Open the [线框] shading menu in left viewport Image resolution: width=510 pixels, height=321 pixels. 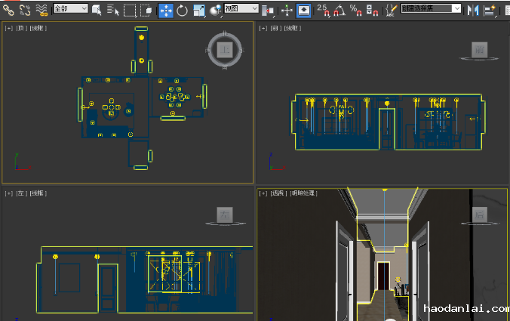[38, 193]
